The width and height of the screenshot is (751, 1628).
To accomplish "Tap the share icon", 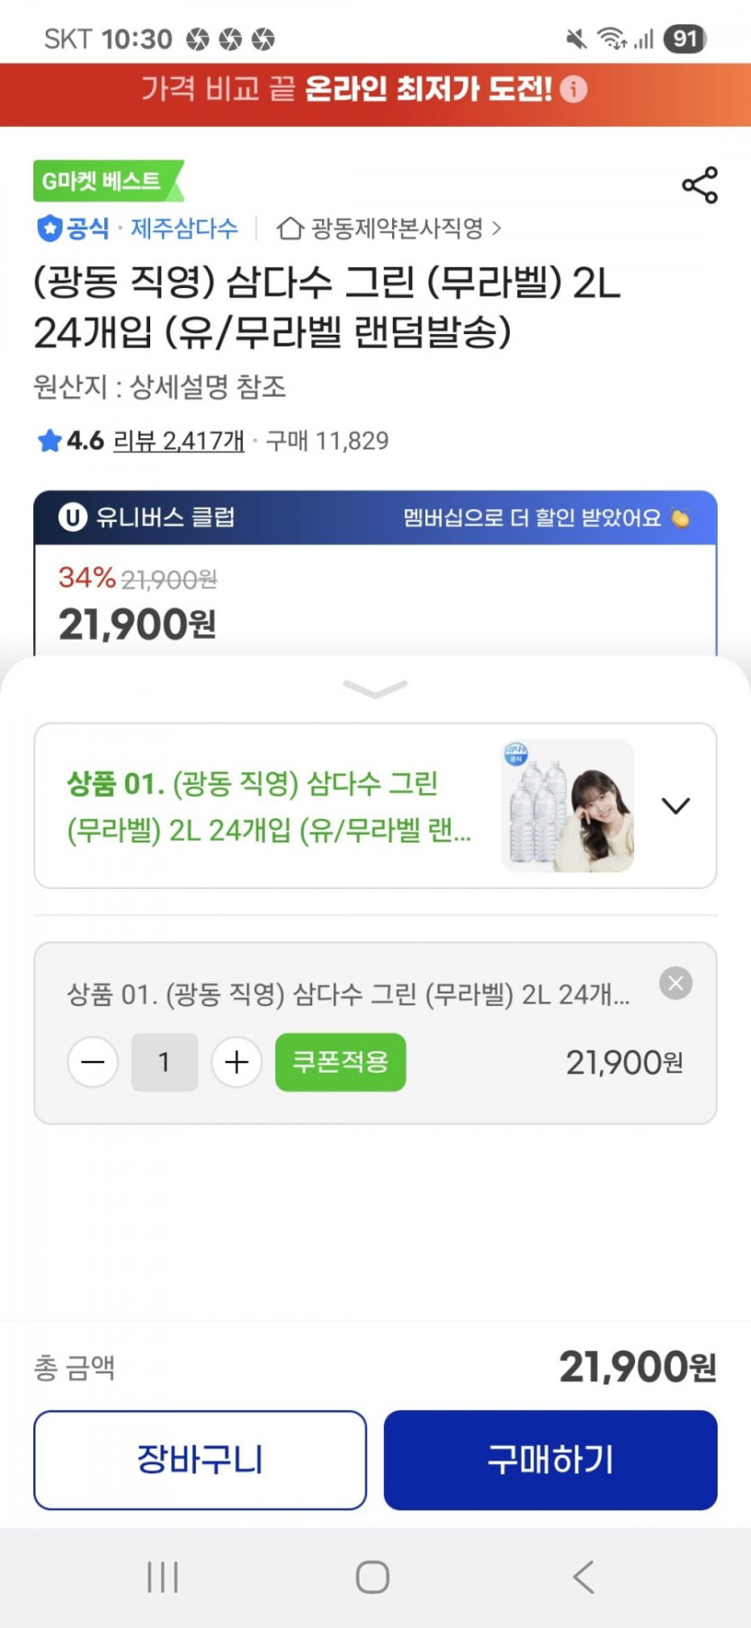I will [x=699, y=185].
